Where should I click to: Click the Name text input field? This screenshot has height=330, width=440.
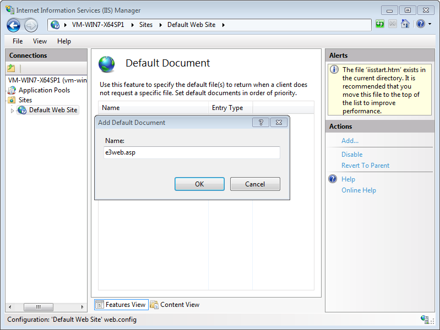click(192, 153)
